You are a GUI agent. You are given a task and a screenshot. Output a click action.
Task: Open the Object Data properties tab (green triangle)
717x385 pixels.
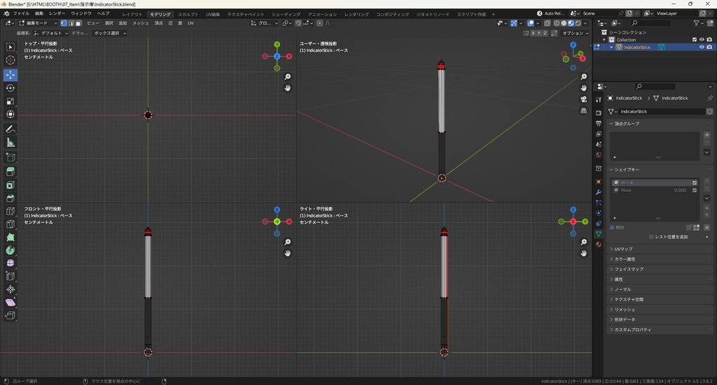click(x=599, y=234)
